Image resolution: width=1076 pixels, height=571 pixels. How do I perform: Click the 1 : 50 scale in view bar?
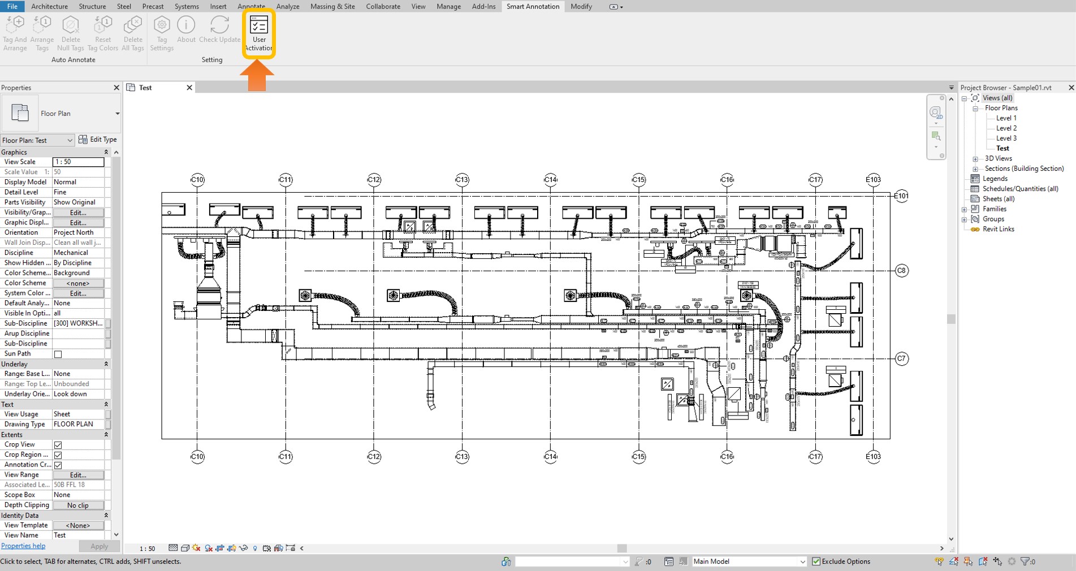147,548
